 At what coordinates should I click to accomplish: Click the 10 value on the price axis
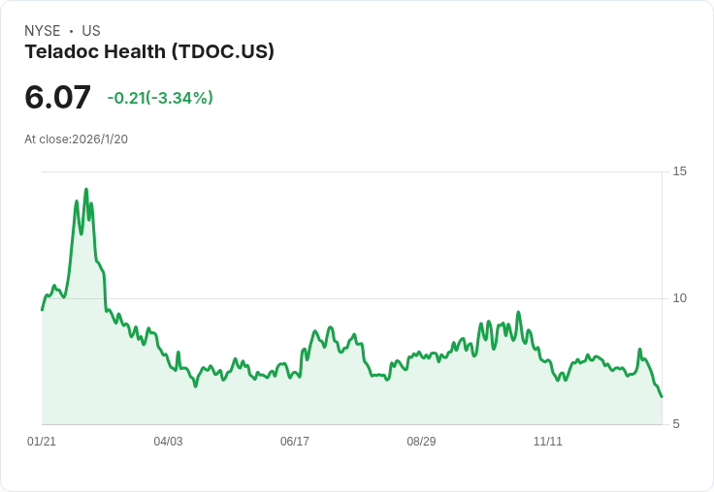(679, 297)
